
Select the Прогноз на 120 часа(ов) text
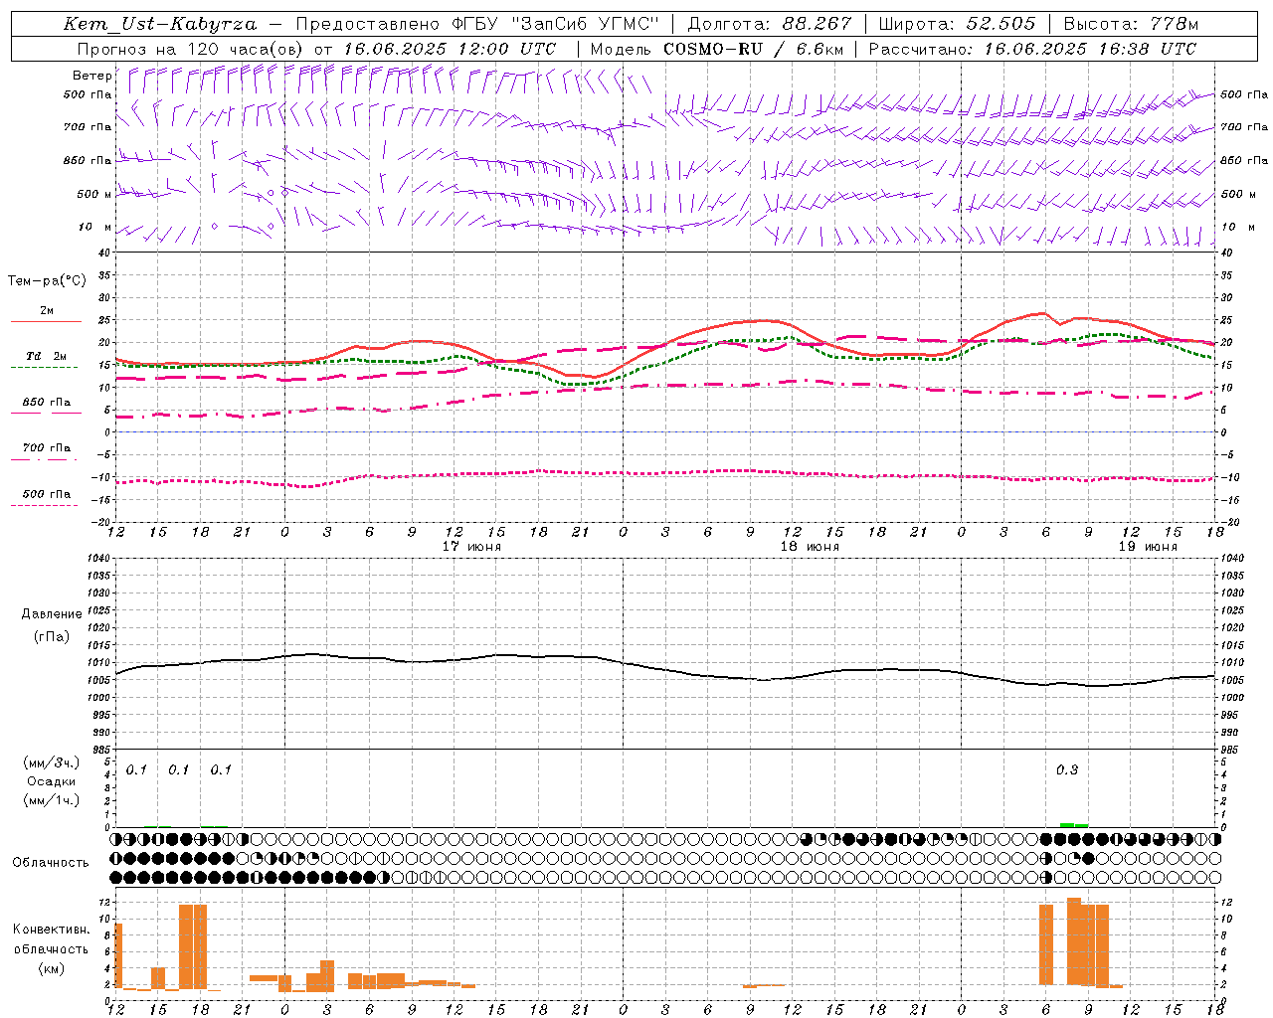(192, 49)
